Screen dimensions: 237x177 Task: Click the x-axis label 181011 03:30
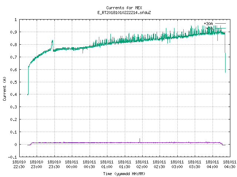194,164
